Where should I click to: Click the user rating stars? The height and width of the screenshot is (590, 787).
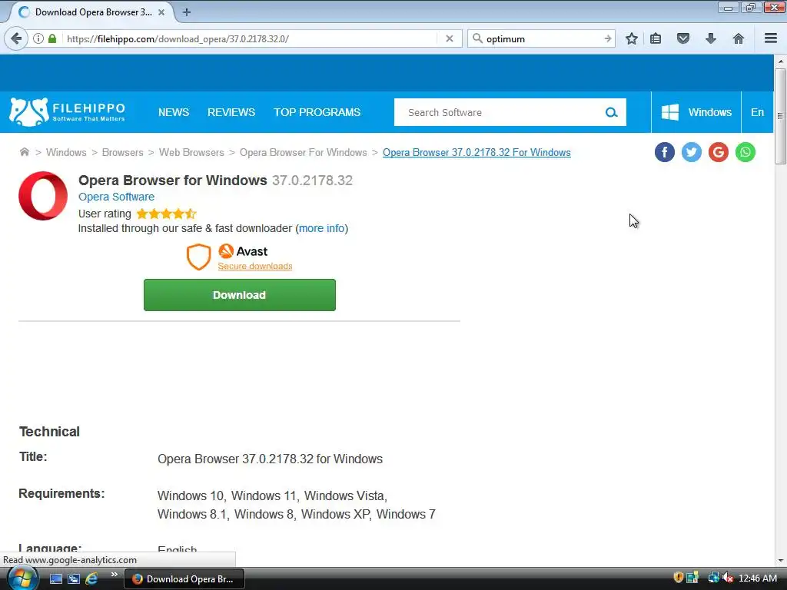166,214
